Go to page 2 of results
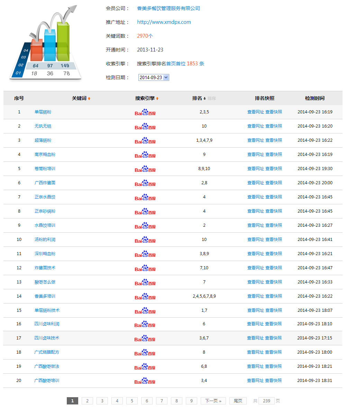Viewport: 346px width, 420px height. click(87, 401)
